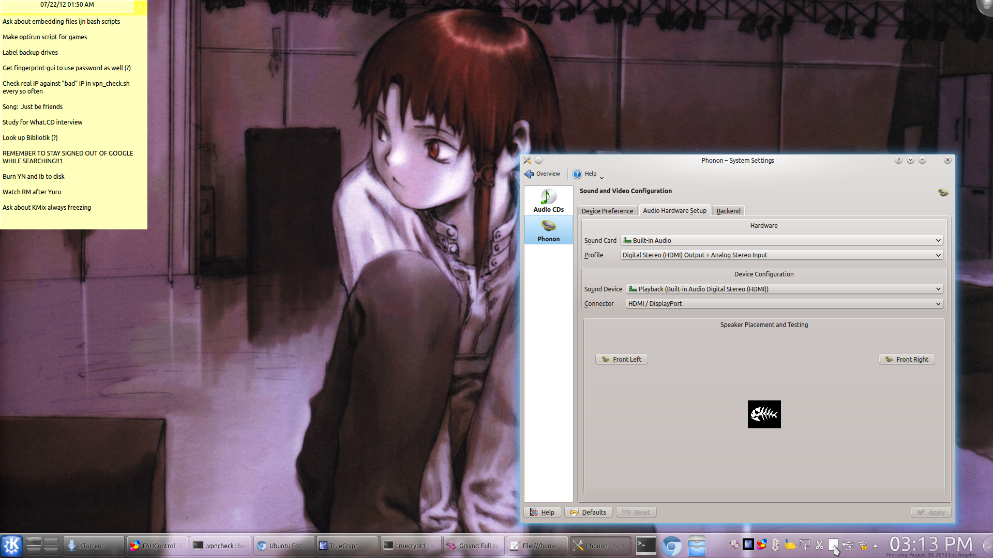The height and width of the screenshot is (558, 993).
Task: Select Audio CDs module in sidebar
Action: (548, 200)
